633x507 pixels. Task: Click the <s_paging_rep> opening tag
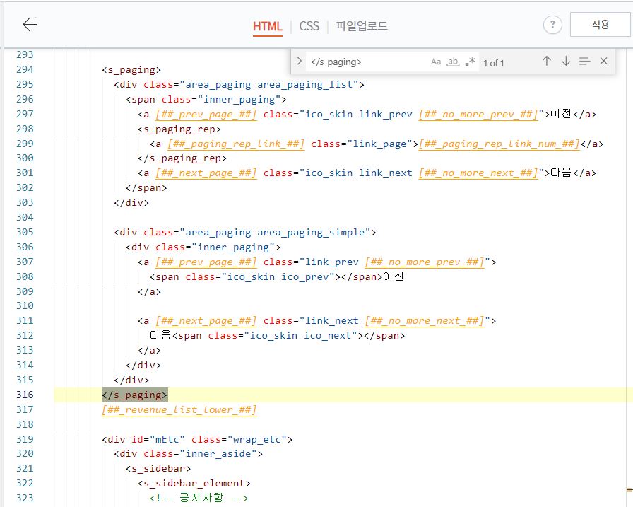pos(179,129)
